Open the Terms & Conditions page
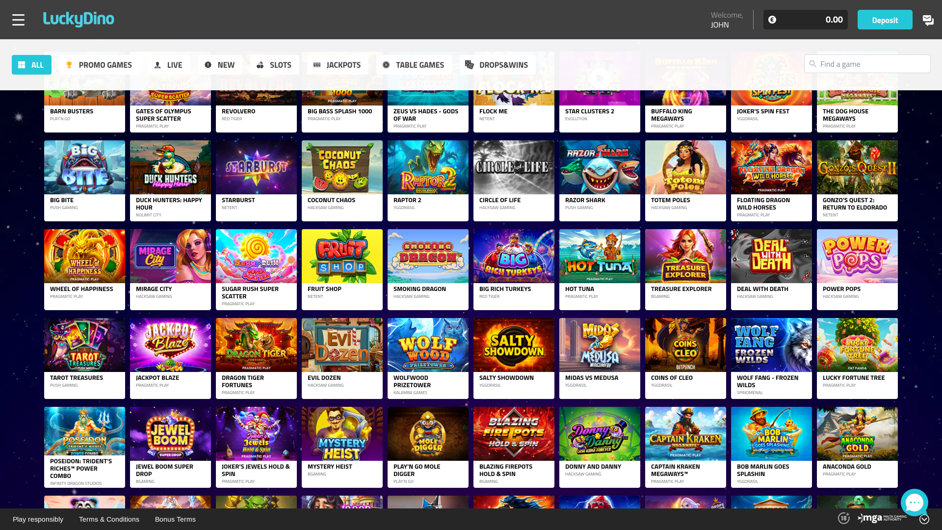 (x=109, y=519)
